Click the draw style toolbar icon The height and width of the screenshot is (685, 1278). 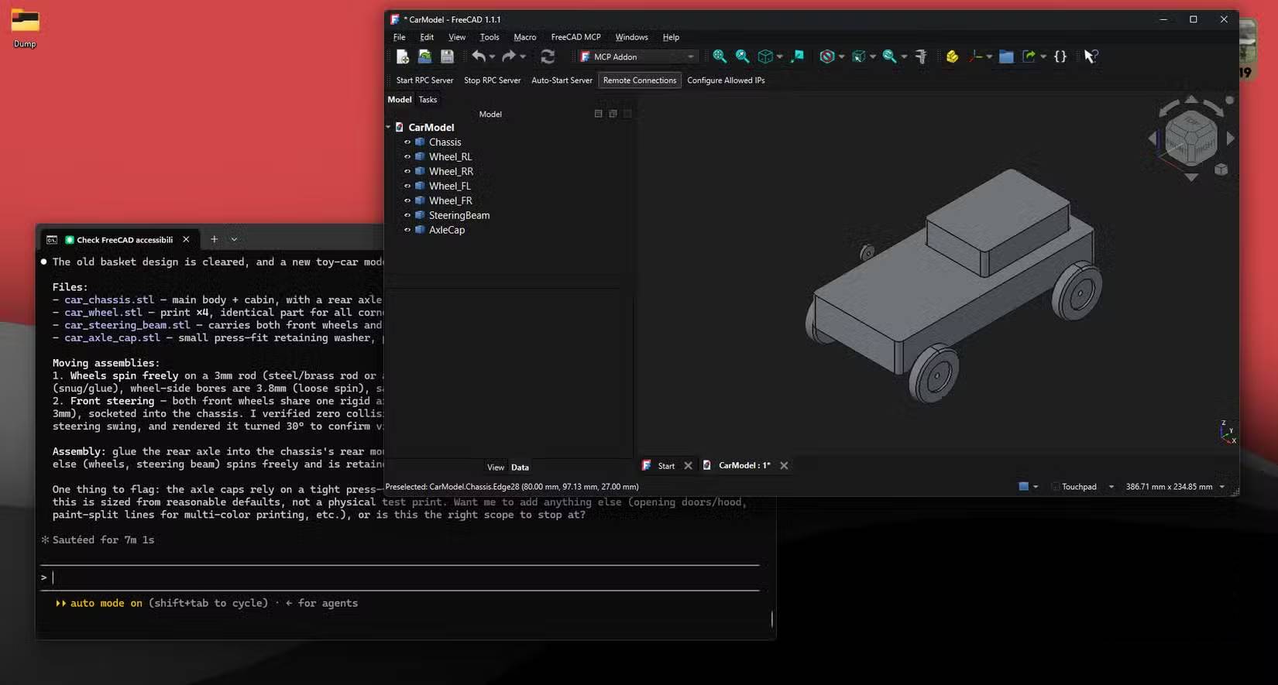(827, 57)
